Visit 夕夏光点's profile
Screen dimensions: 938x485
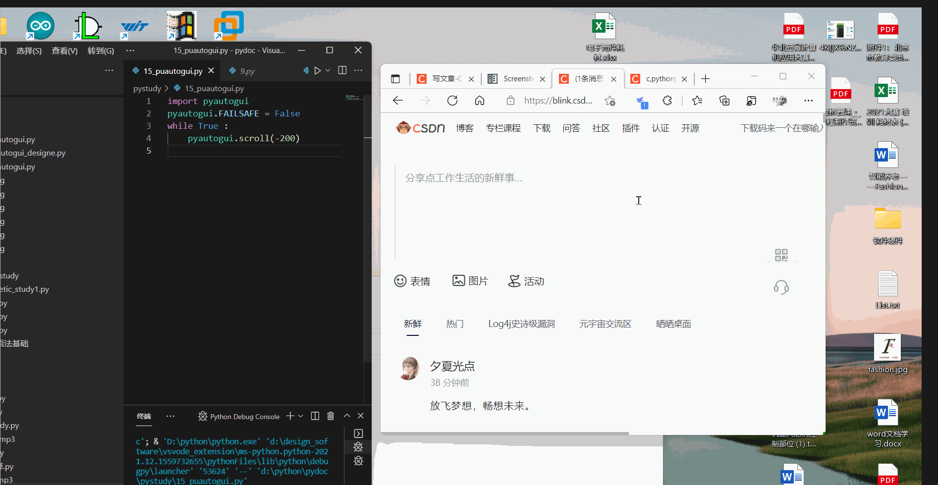[x=452, y=366]
